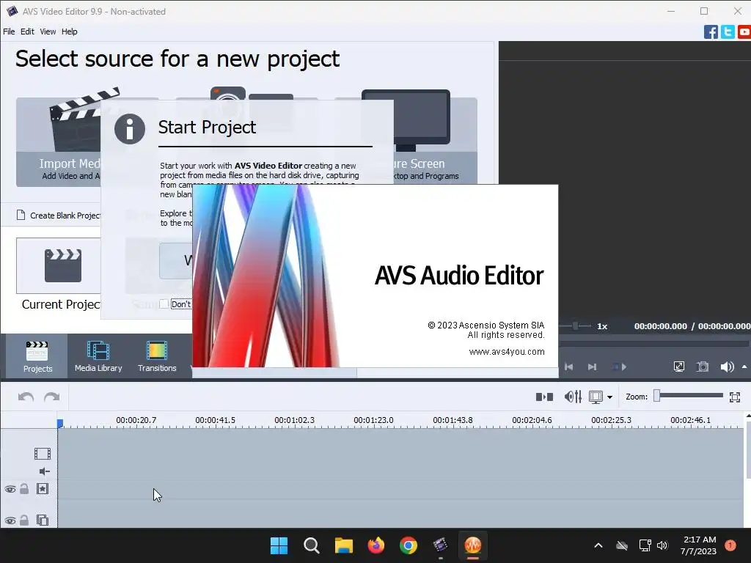Viewport: 751px width, 563px height.
Task: Launch Chrome from the taskbar
Action: (x=408, y=545)
